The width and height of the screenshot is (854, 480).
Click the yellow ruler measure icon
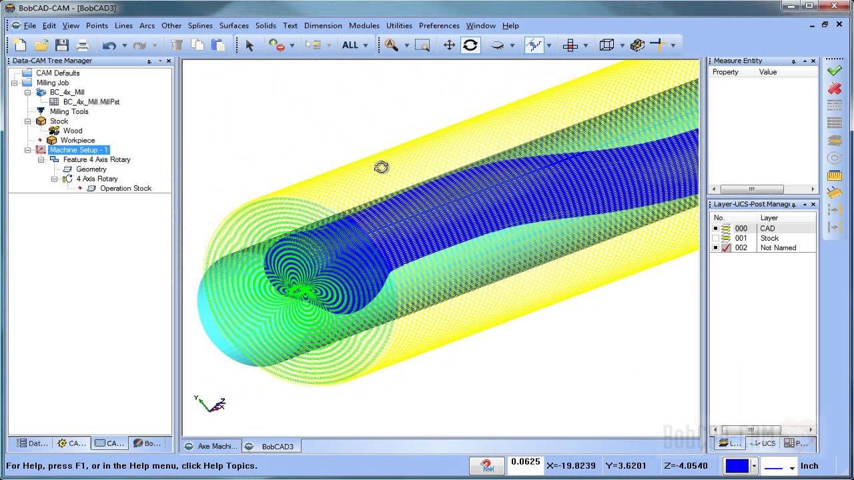click(x=834, y=175)
